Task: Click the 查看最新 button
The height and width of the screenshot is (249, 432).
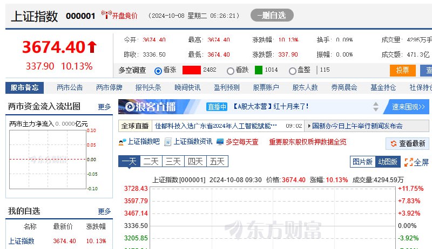Action: pyautogui.click(x=408, y=143)
